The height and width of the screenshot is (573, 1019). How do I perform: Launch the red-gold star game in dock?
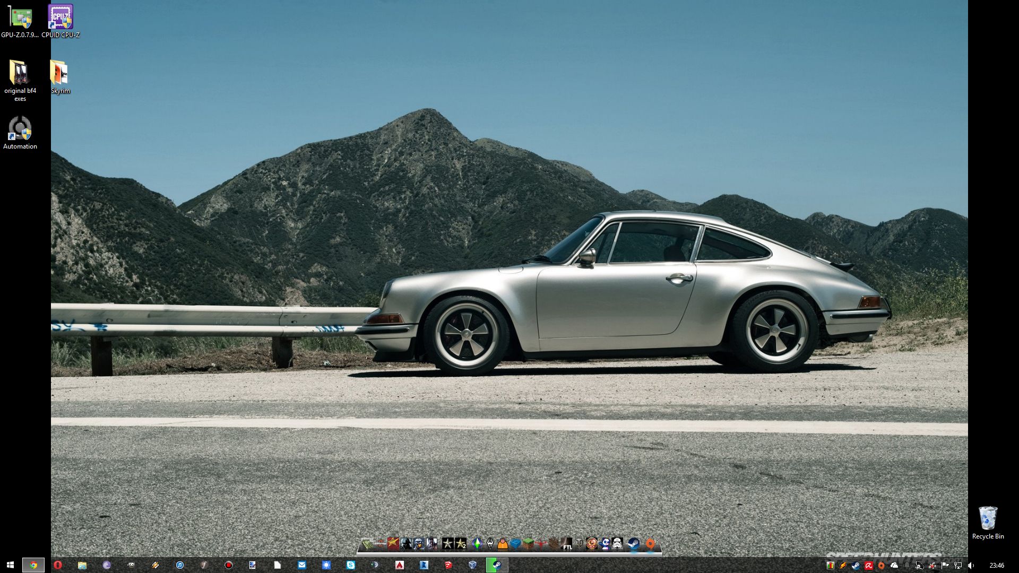click(x=393, y=543)
